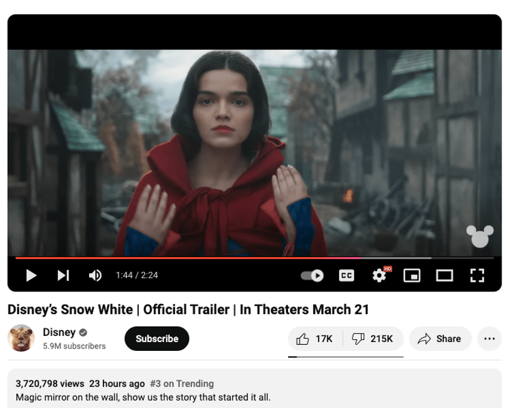Expand the description starting 'Magic mirror on the wall'

143,397
